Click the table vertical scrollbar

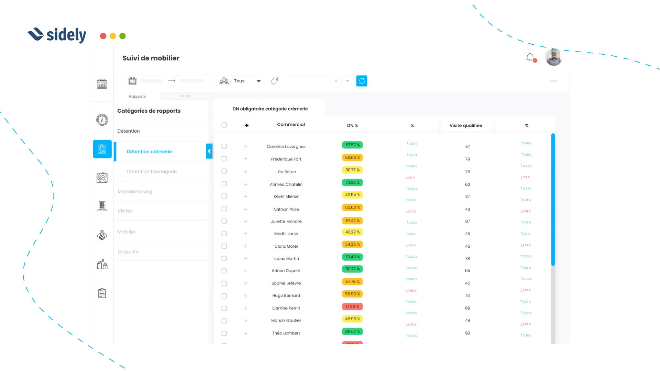pyautogui.click(x=553, y=199)
